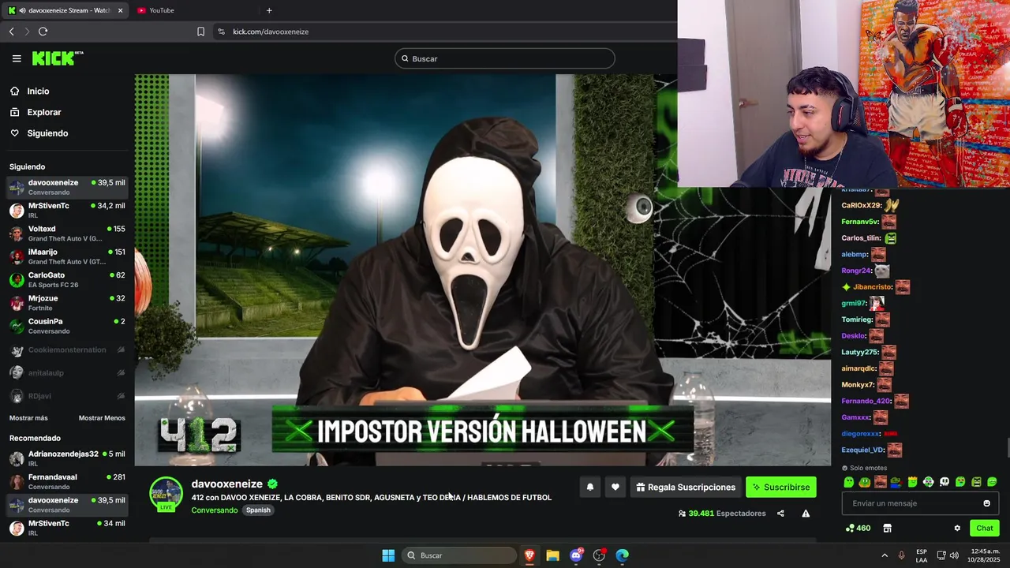Image resolution: width=1010 pixels, height=568 pixels.
Task: Open Mrjozue Fortnite channel
Action: 67,303
